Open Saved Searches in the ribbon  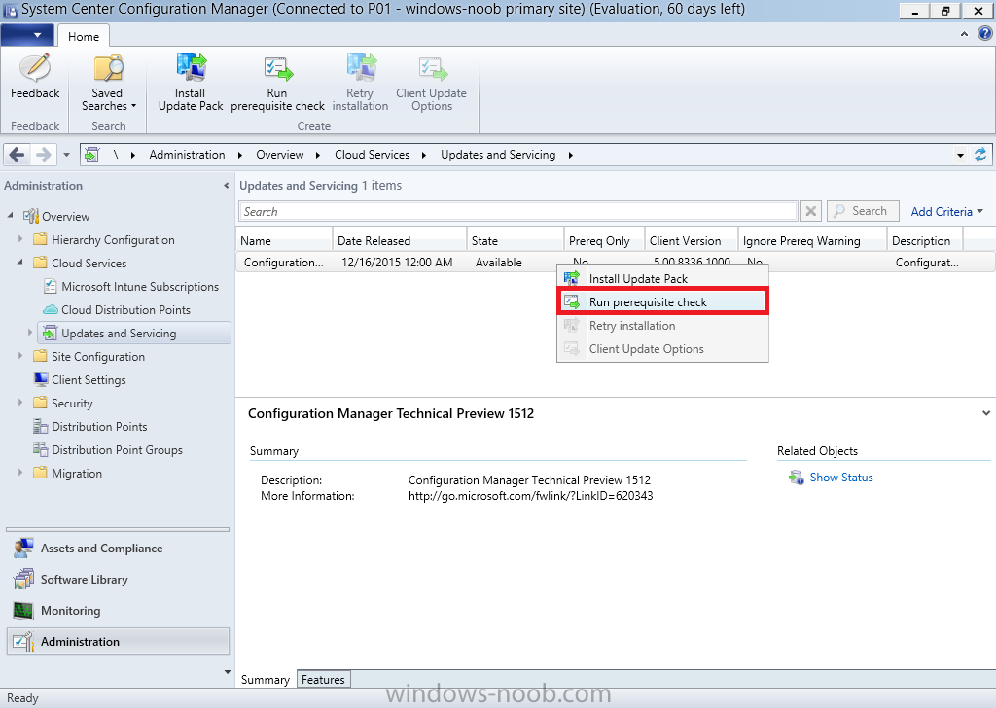[x=108, y=83]
